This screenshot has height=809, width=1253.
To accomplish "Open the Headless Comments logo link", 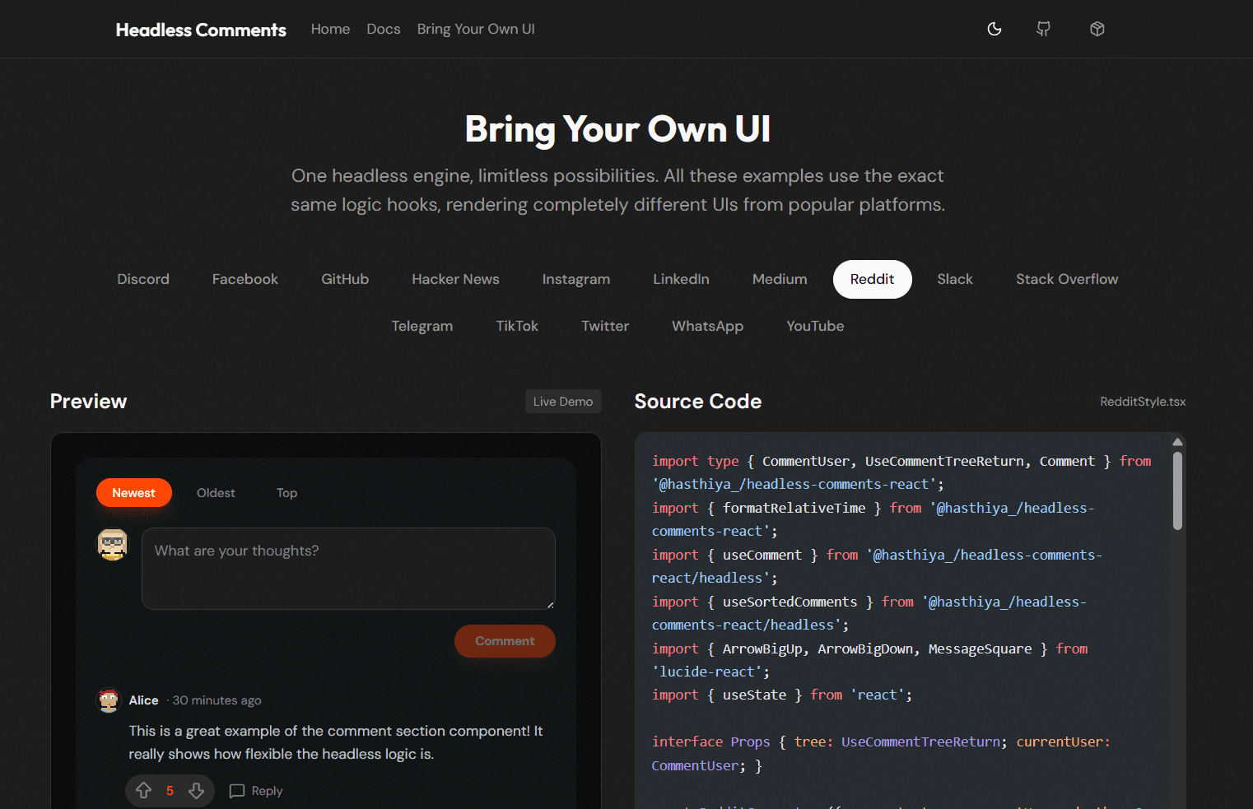I will point(201,30).
